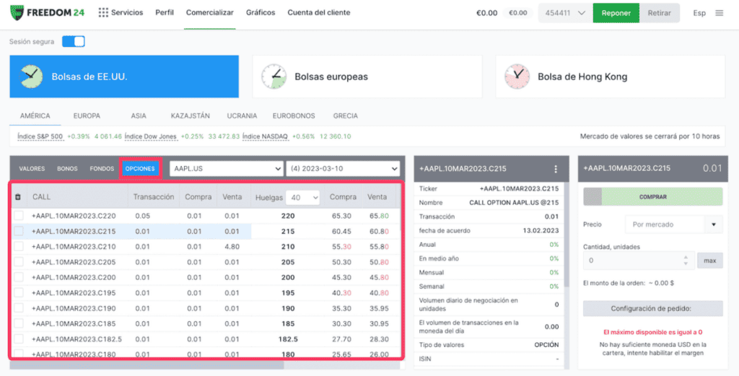Image resolution: width=739 pixels, height=376 pixels.
Task: Click the Configuración de pedido button
Action: [x=652, y=309]
